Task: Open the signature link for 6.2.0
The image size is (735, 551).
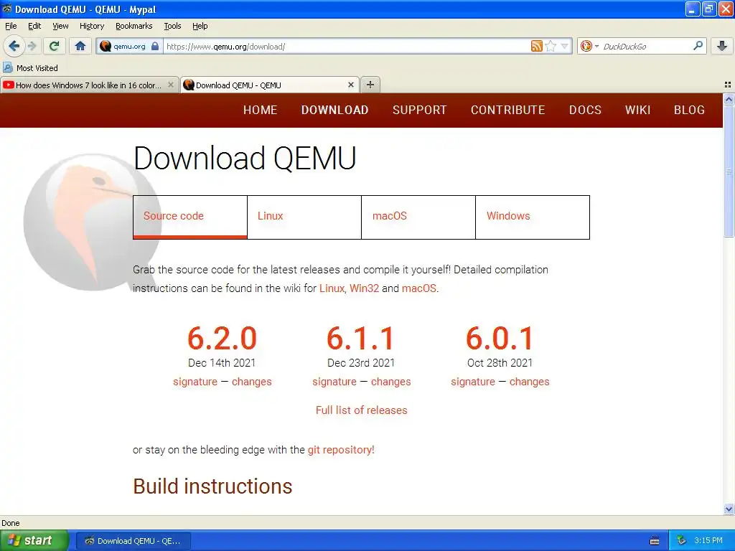Action: pos(195,382)
